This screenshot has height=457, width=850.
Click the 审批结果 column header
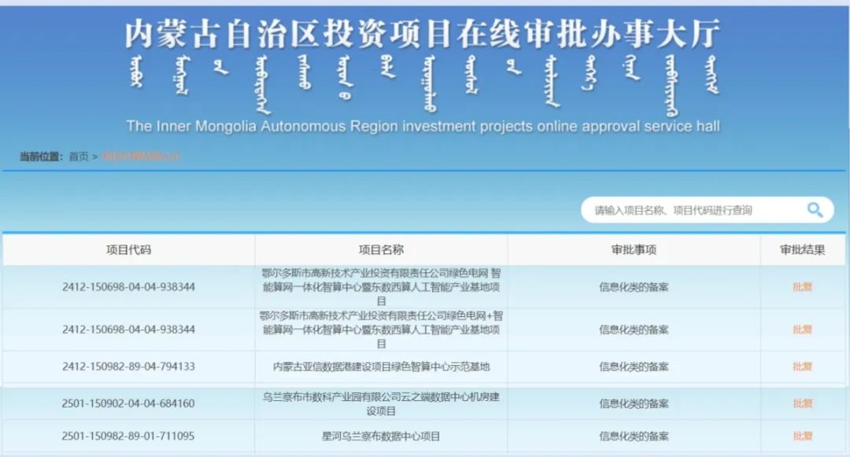802,249
